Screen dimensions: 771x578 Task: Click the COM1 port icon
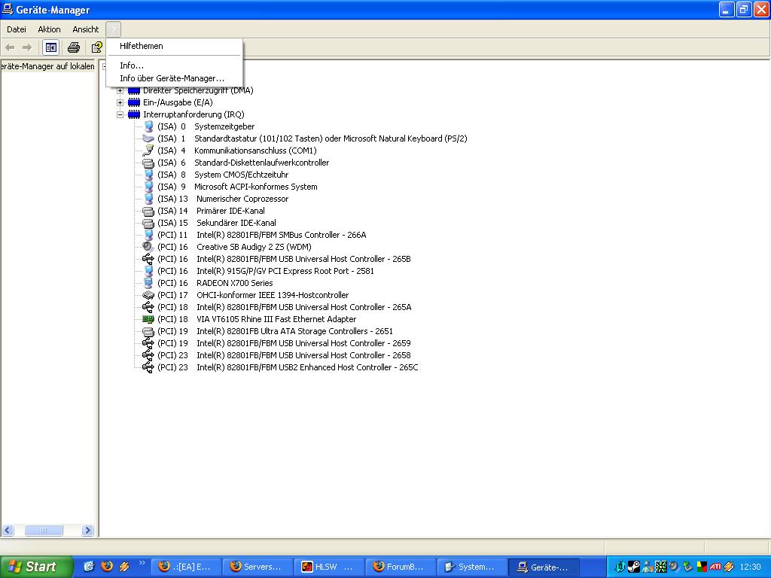tap(148, 151)
